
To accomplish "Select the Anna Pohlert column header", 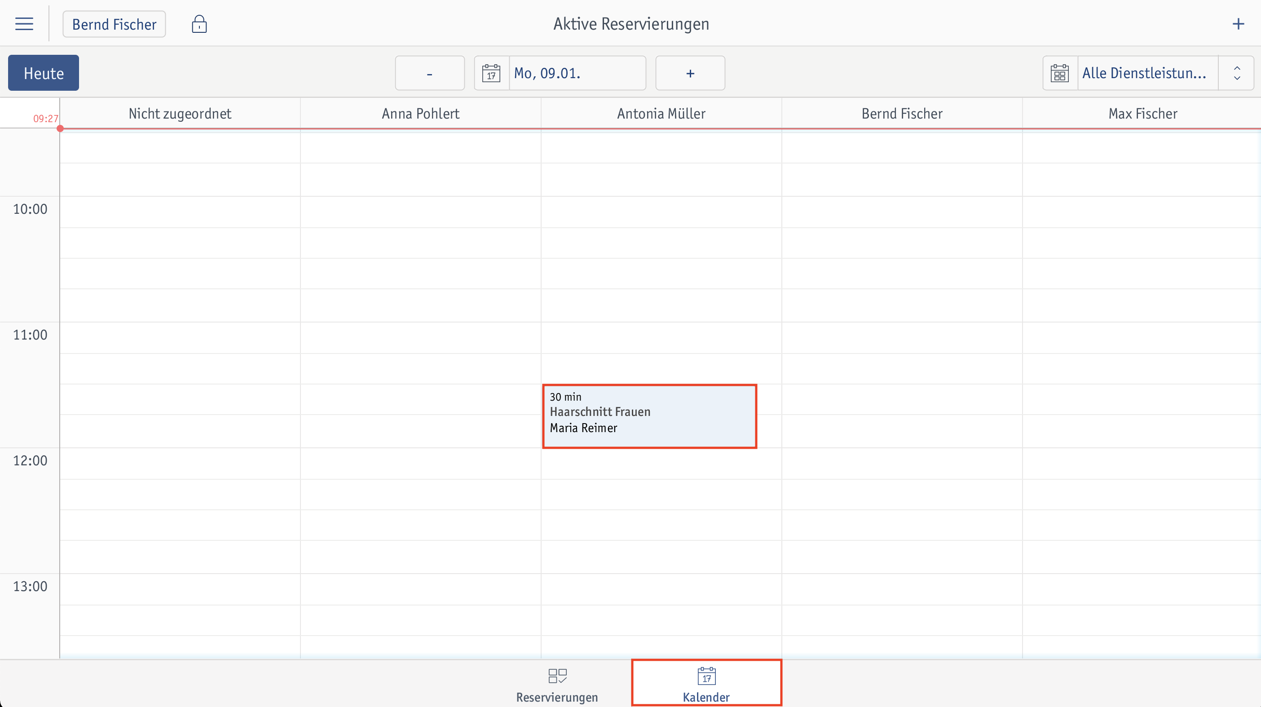I will coord(420,114).
